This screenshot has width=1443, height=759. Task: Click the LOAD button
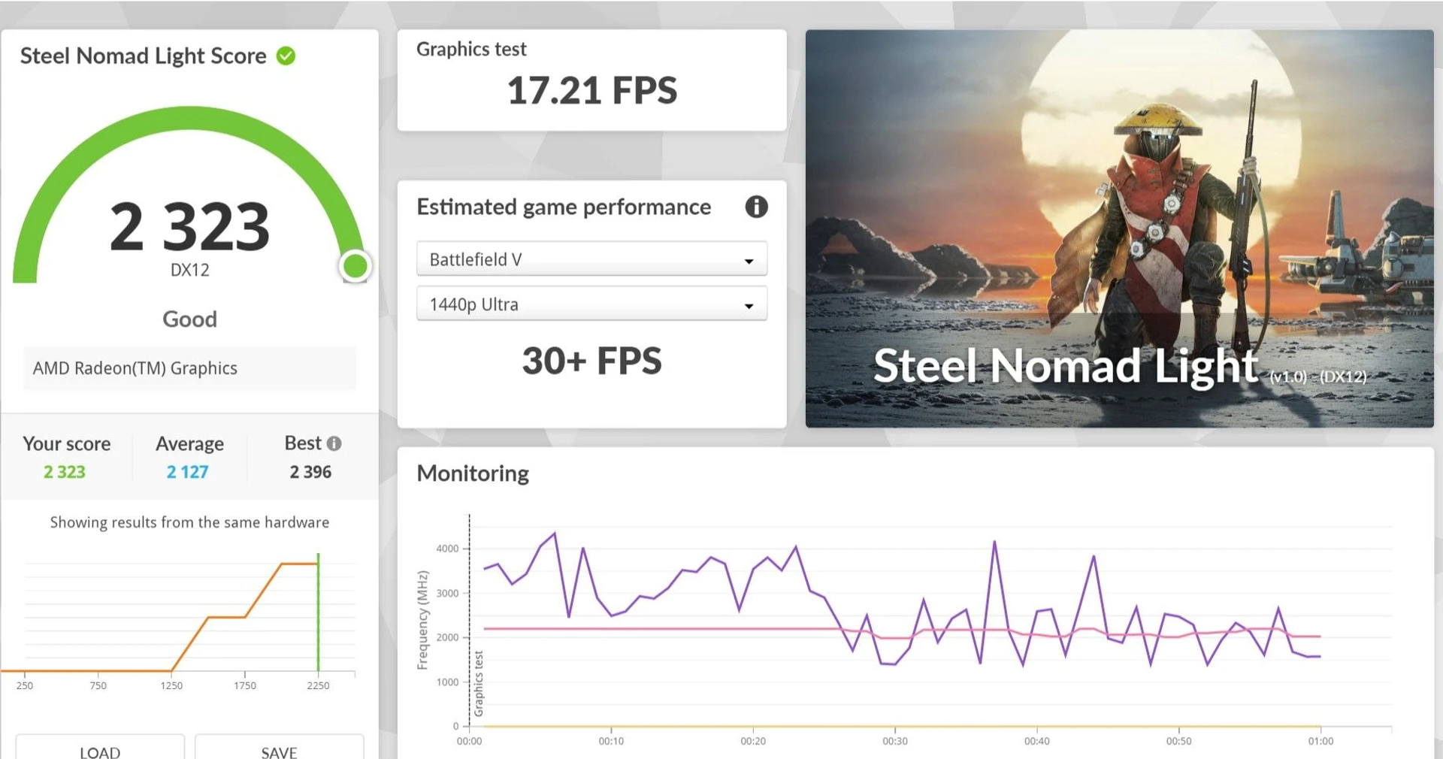tap(100, 748)
